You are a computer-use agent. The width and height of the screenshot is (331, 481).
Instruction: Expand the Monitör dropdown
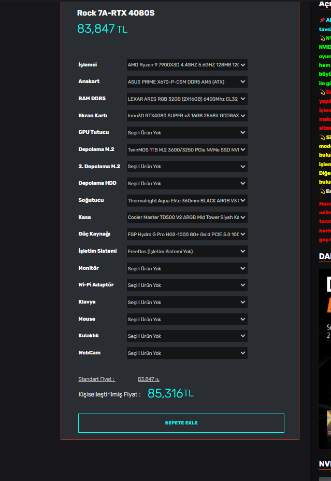187,268
